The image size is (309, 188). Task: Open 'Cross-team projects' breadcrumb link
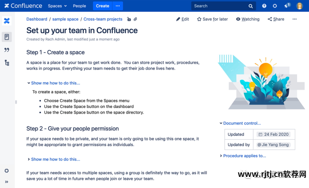[103, 19]
